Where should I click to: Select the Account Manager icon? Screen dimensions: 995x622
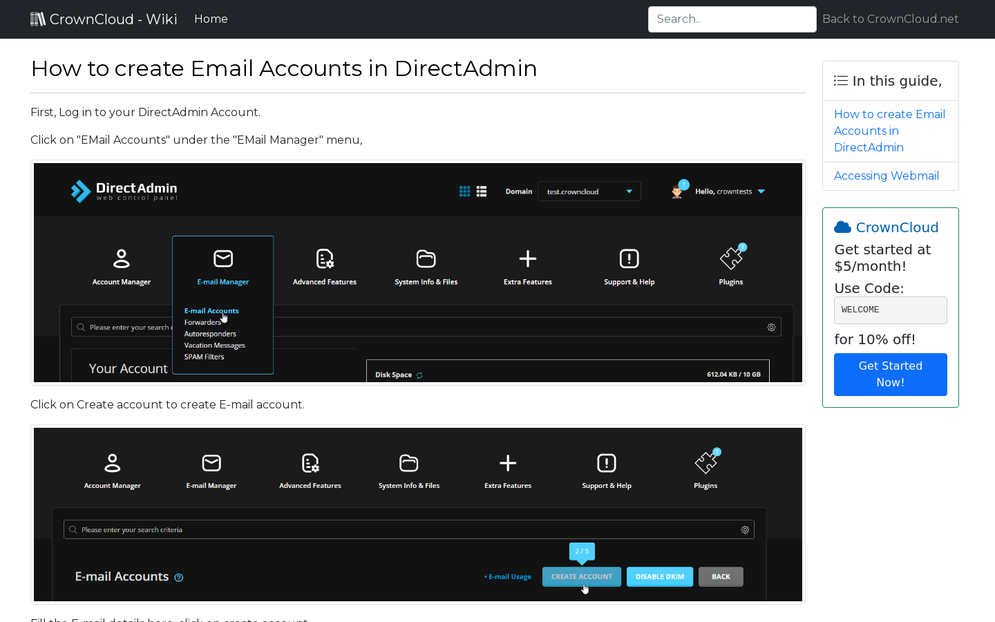(121, 258)
